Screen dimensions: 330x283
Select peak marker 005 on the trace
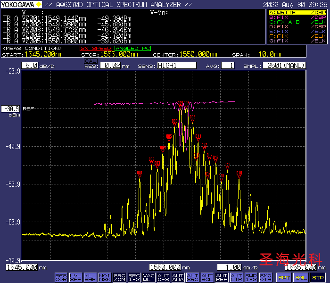[169, 138]
